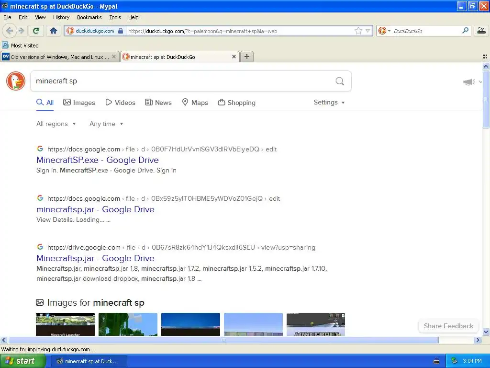Image resolution: width=490 pixels, height=368 pixels.
Task: Switch to Videos results
Action: 120,103
